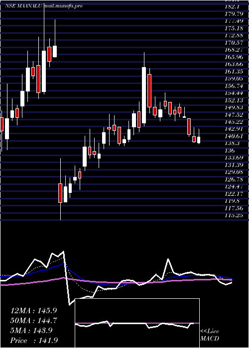Click the 'Price : 141.9' readout
The height and width of the screenshot is (348, 249).
click(34, 340)
